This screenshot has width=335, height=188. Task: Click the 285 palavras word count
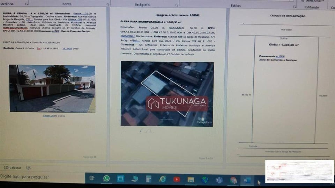pos(13,167)
